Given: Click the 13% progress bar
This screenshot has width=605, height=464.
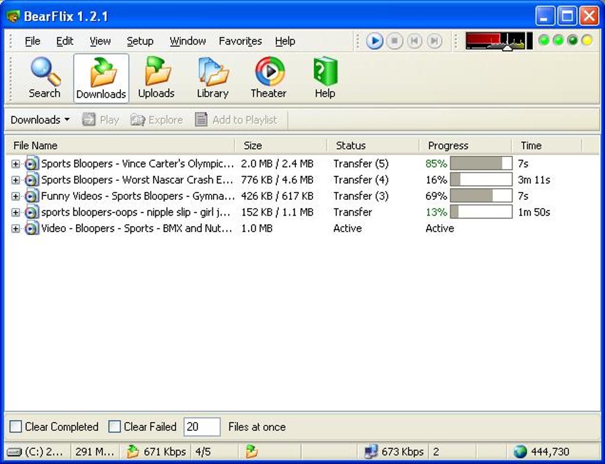Looking at the screenshot, I should (x=481, y=212).
